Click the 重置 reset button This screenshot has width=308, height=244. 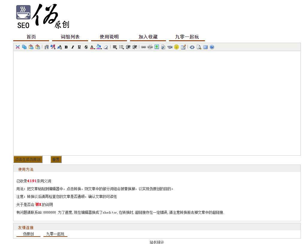(x=56, y=159)
